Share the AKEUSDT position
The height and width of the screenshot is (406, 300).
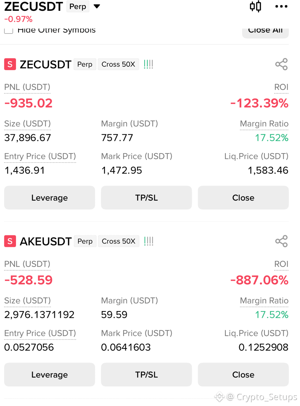click(x=281, y=241)
